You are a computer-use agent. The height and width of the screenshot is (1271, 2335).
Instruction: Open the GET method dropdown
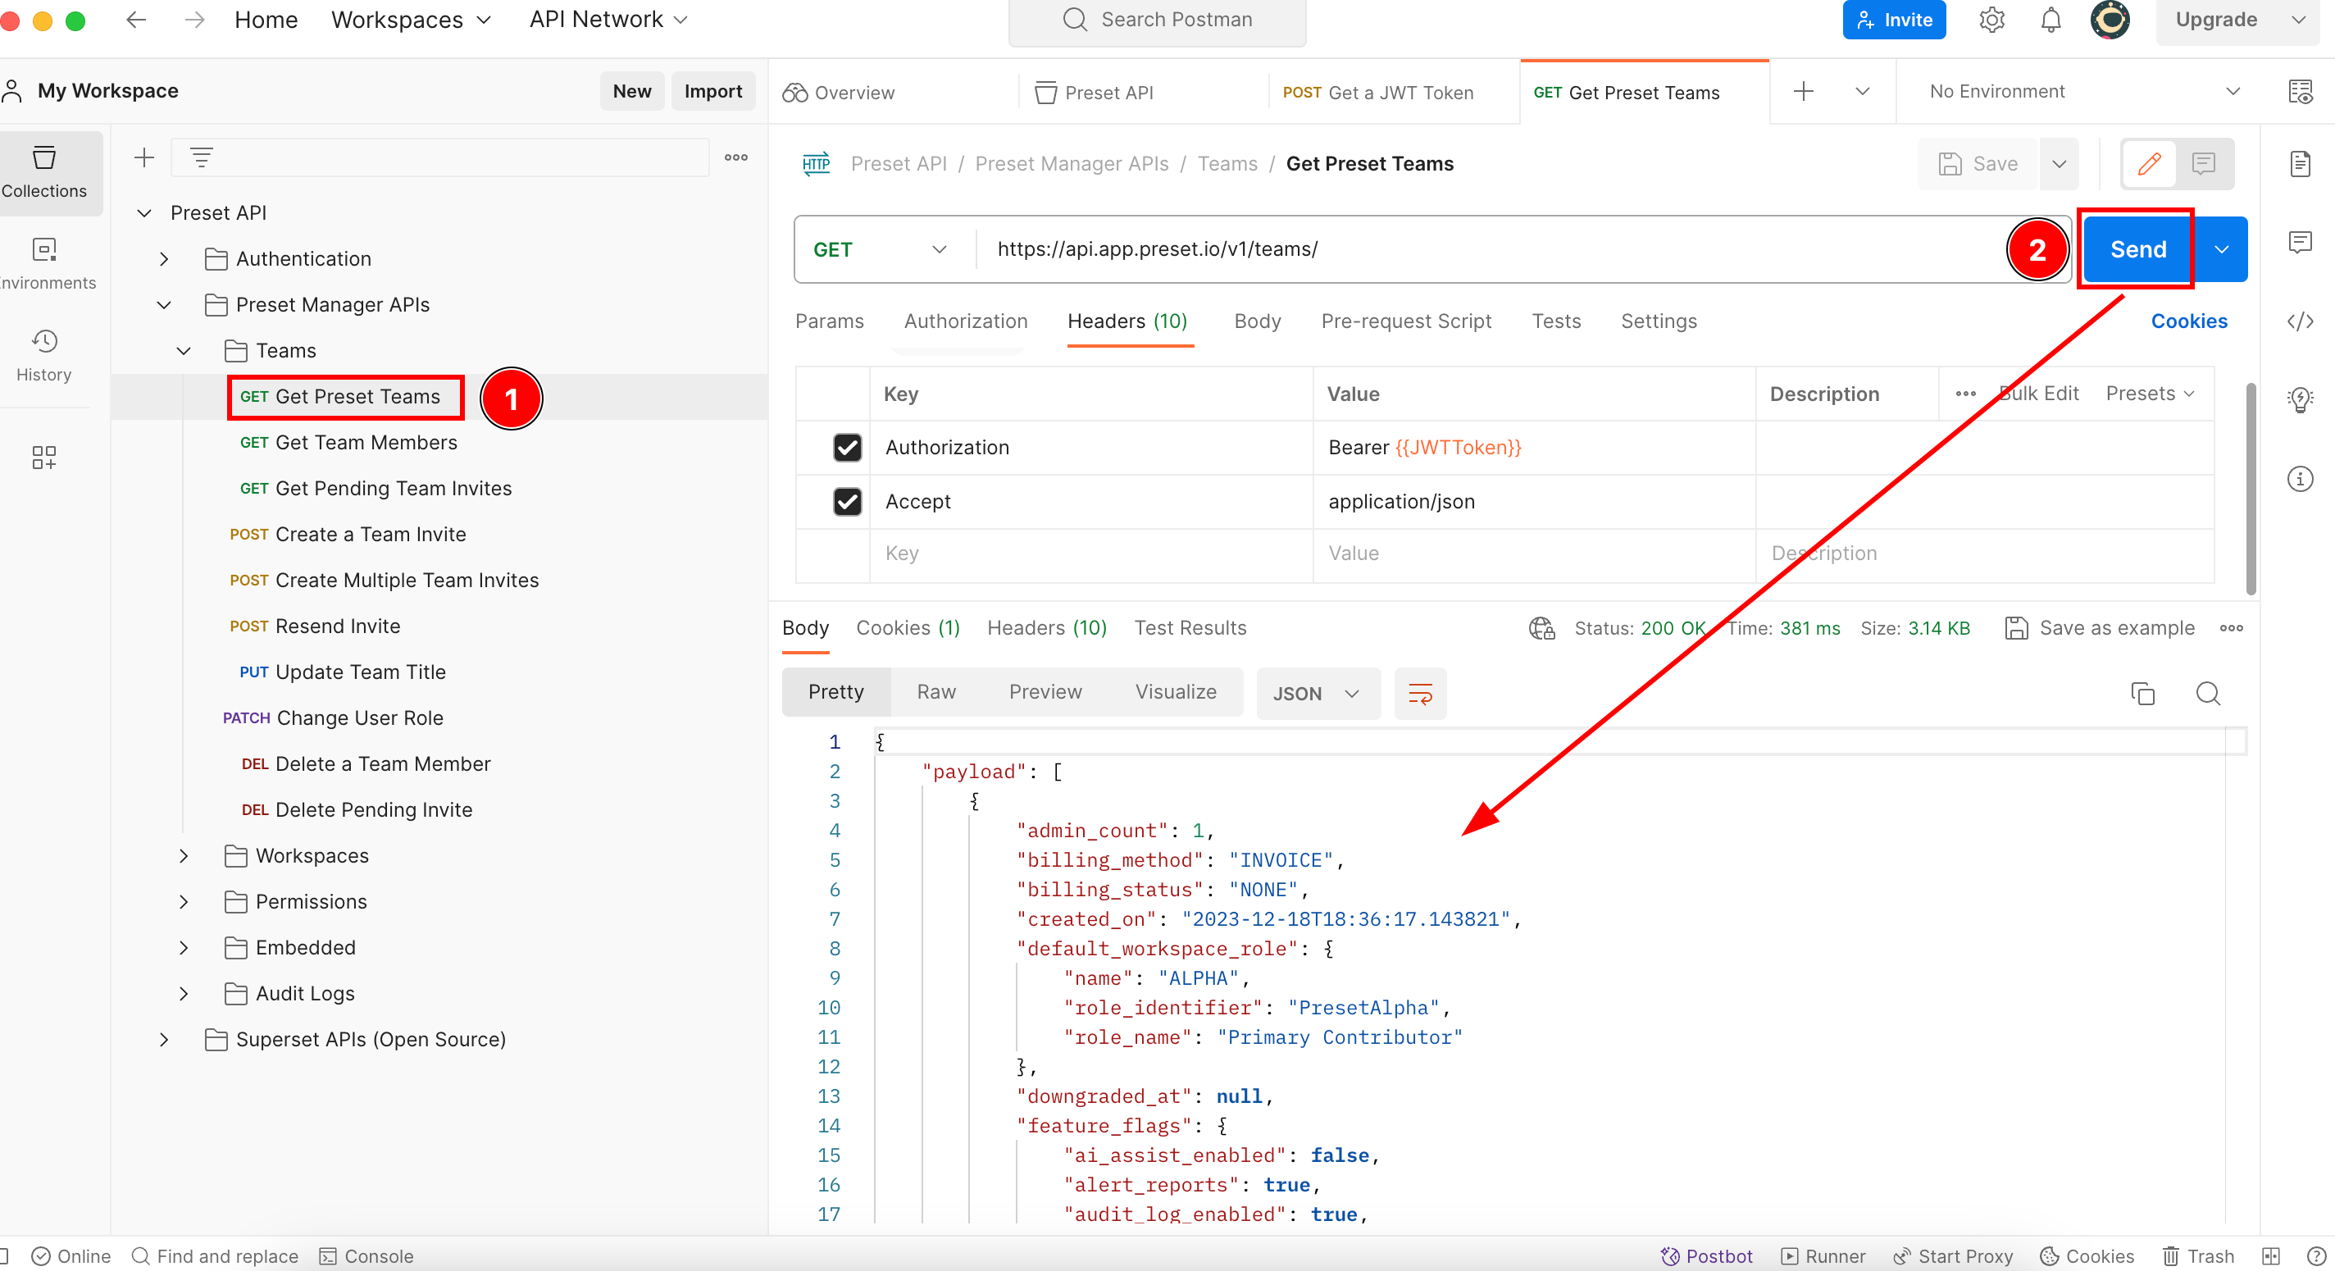[x=878, y=249]
